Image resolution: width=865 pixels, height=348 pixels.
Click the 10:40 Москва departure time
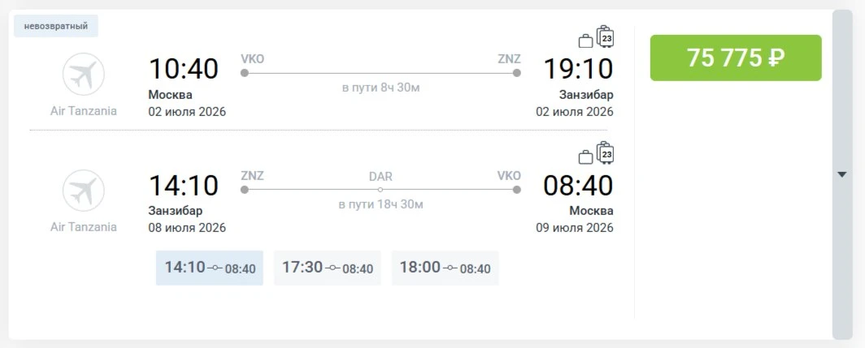pyautogui.click(x=184, y=70)
